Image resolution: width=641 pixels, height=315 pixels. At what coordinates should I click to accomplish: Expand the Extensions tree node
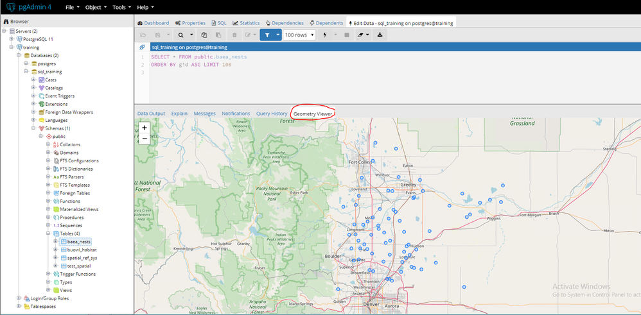34,104
